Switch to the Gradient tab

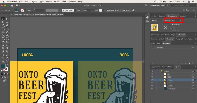click(161, 16)
